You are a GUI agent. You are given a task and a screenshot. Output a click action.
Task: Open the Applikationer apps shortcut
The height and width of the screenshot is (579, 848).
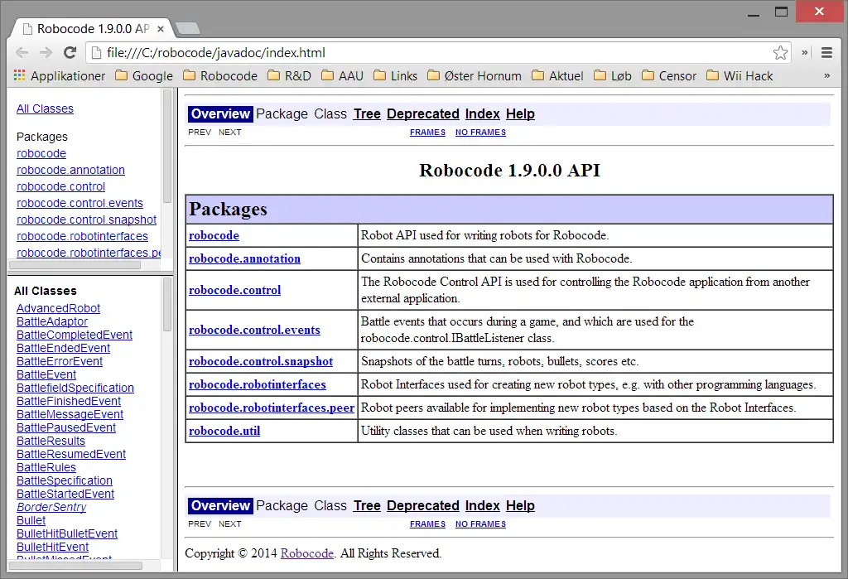60,75
